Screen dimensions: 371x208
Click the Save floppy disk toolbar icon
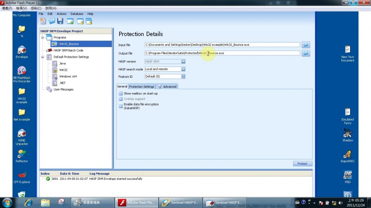pos(60,21)
